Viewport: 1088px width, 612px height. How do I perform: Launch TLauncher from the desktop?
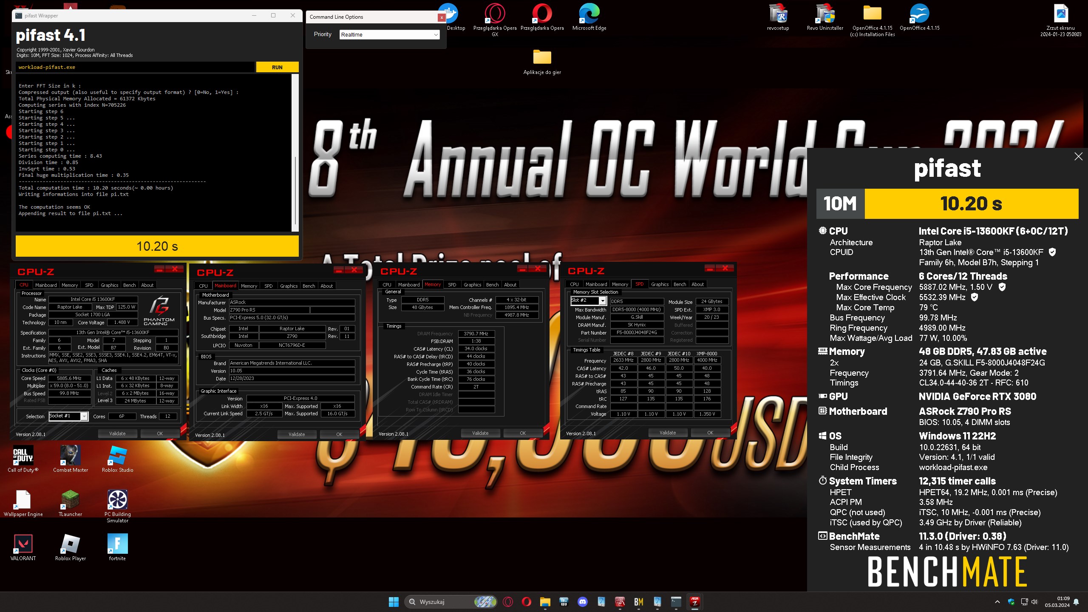click(x=71, y=503)
